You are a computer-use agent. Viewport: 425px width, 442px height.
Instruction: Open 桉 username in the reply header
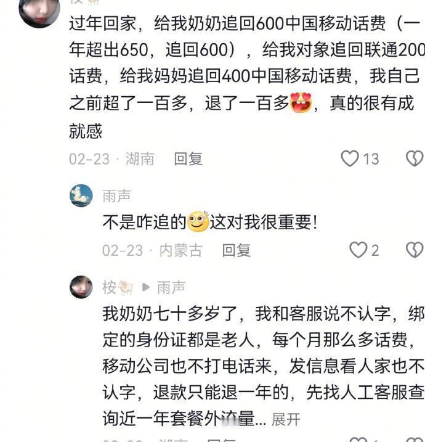[109, 287]
